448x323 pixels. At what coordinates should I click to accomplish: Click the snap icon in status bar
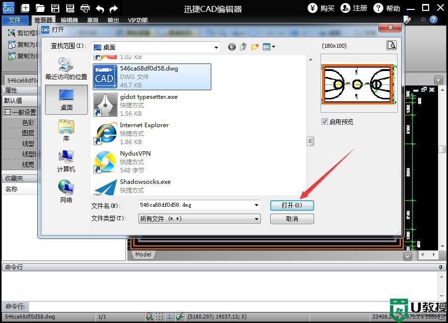(149, 316)
